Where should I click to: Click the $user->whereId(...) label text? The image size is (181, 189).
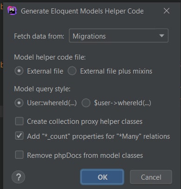[x=122, y=103]
